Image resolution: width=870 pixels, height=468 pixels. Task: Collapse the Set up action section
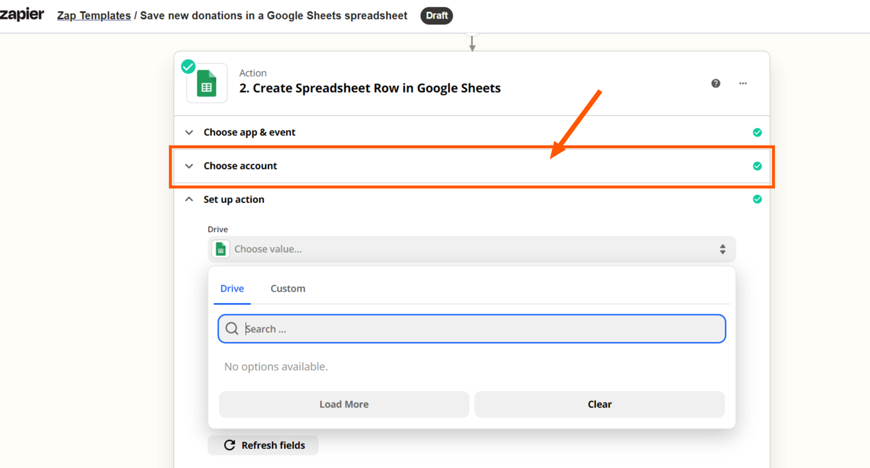point(472,199)
